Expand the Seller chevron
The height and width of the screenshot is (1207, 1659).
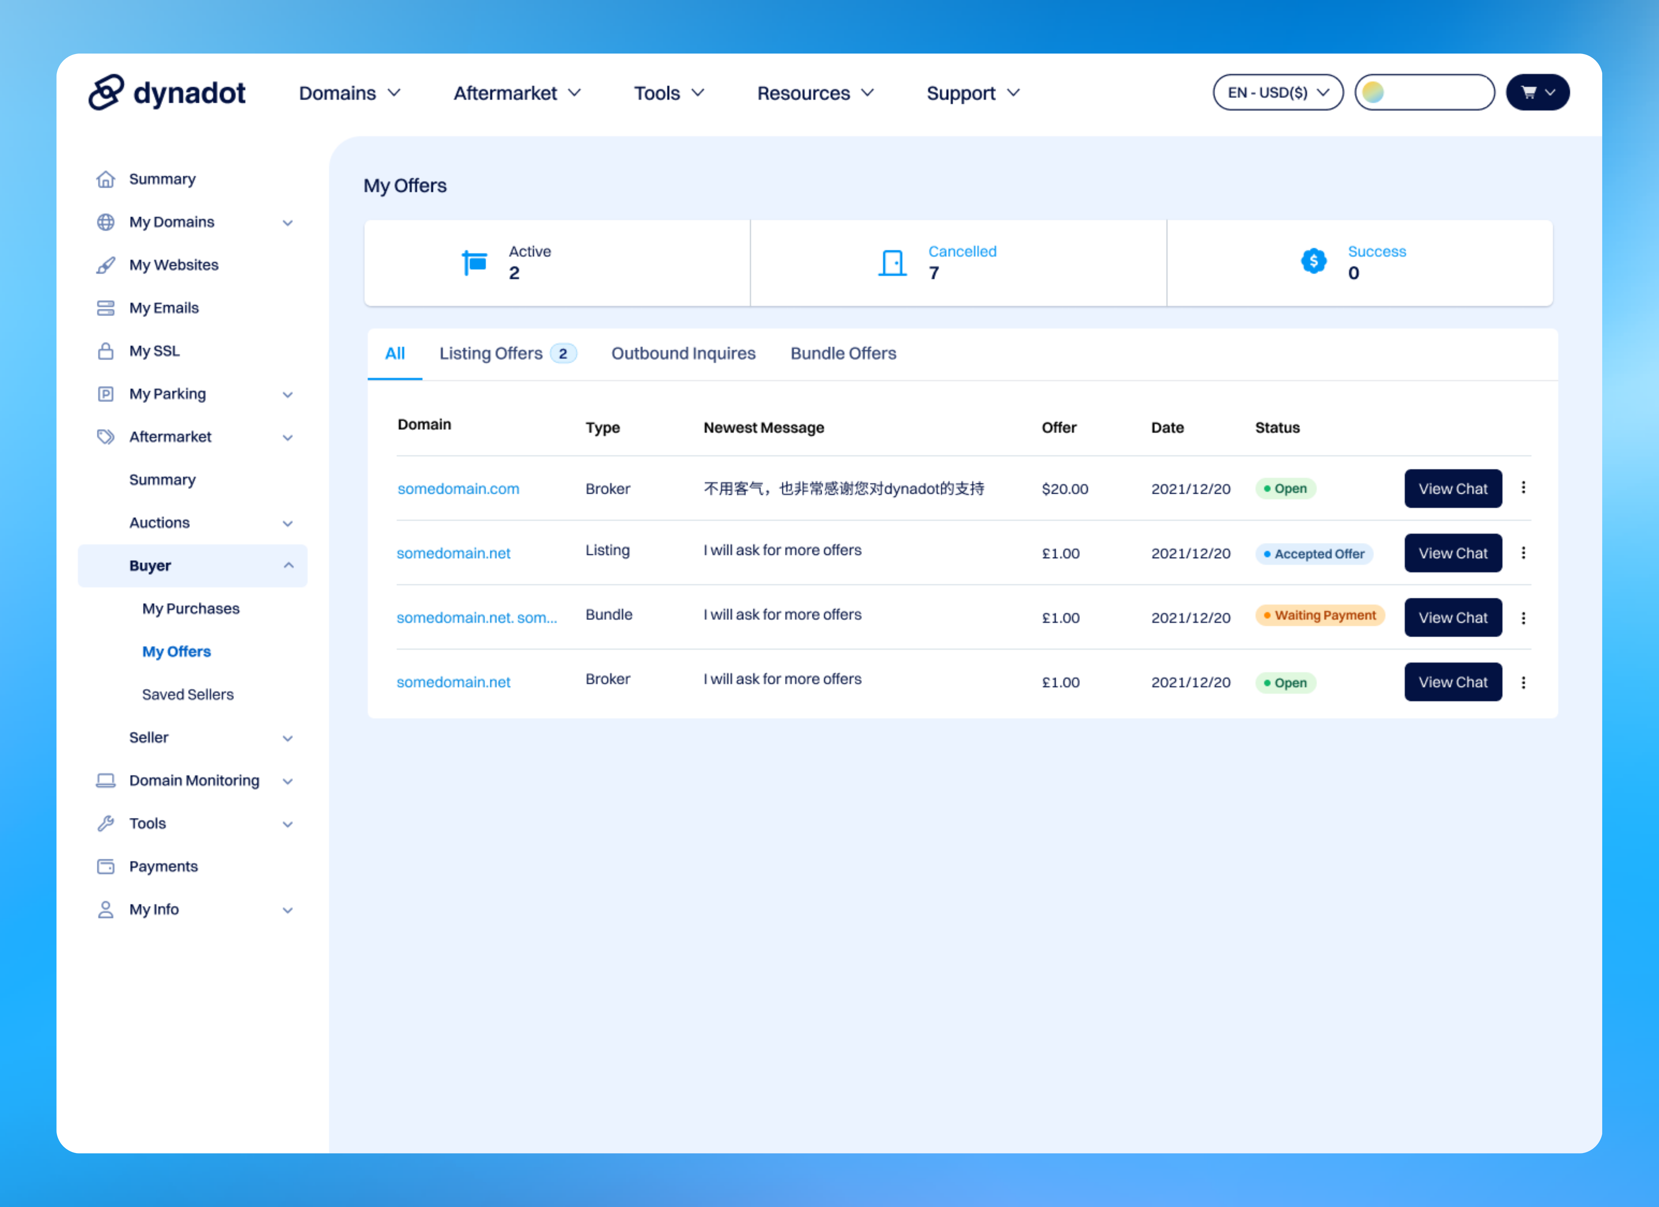pos(288,739)
